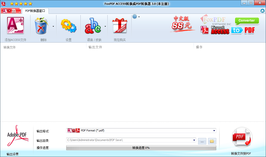Viewport: 266px width, 157px height.
Task: Open the 设置 settings gear icon
Action: point(68,25)
